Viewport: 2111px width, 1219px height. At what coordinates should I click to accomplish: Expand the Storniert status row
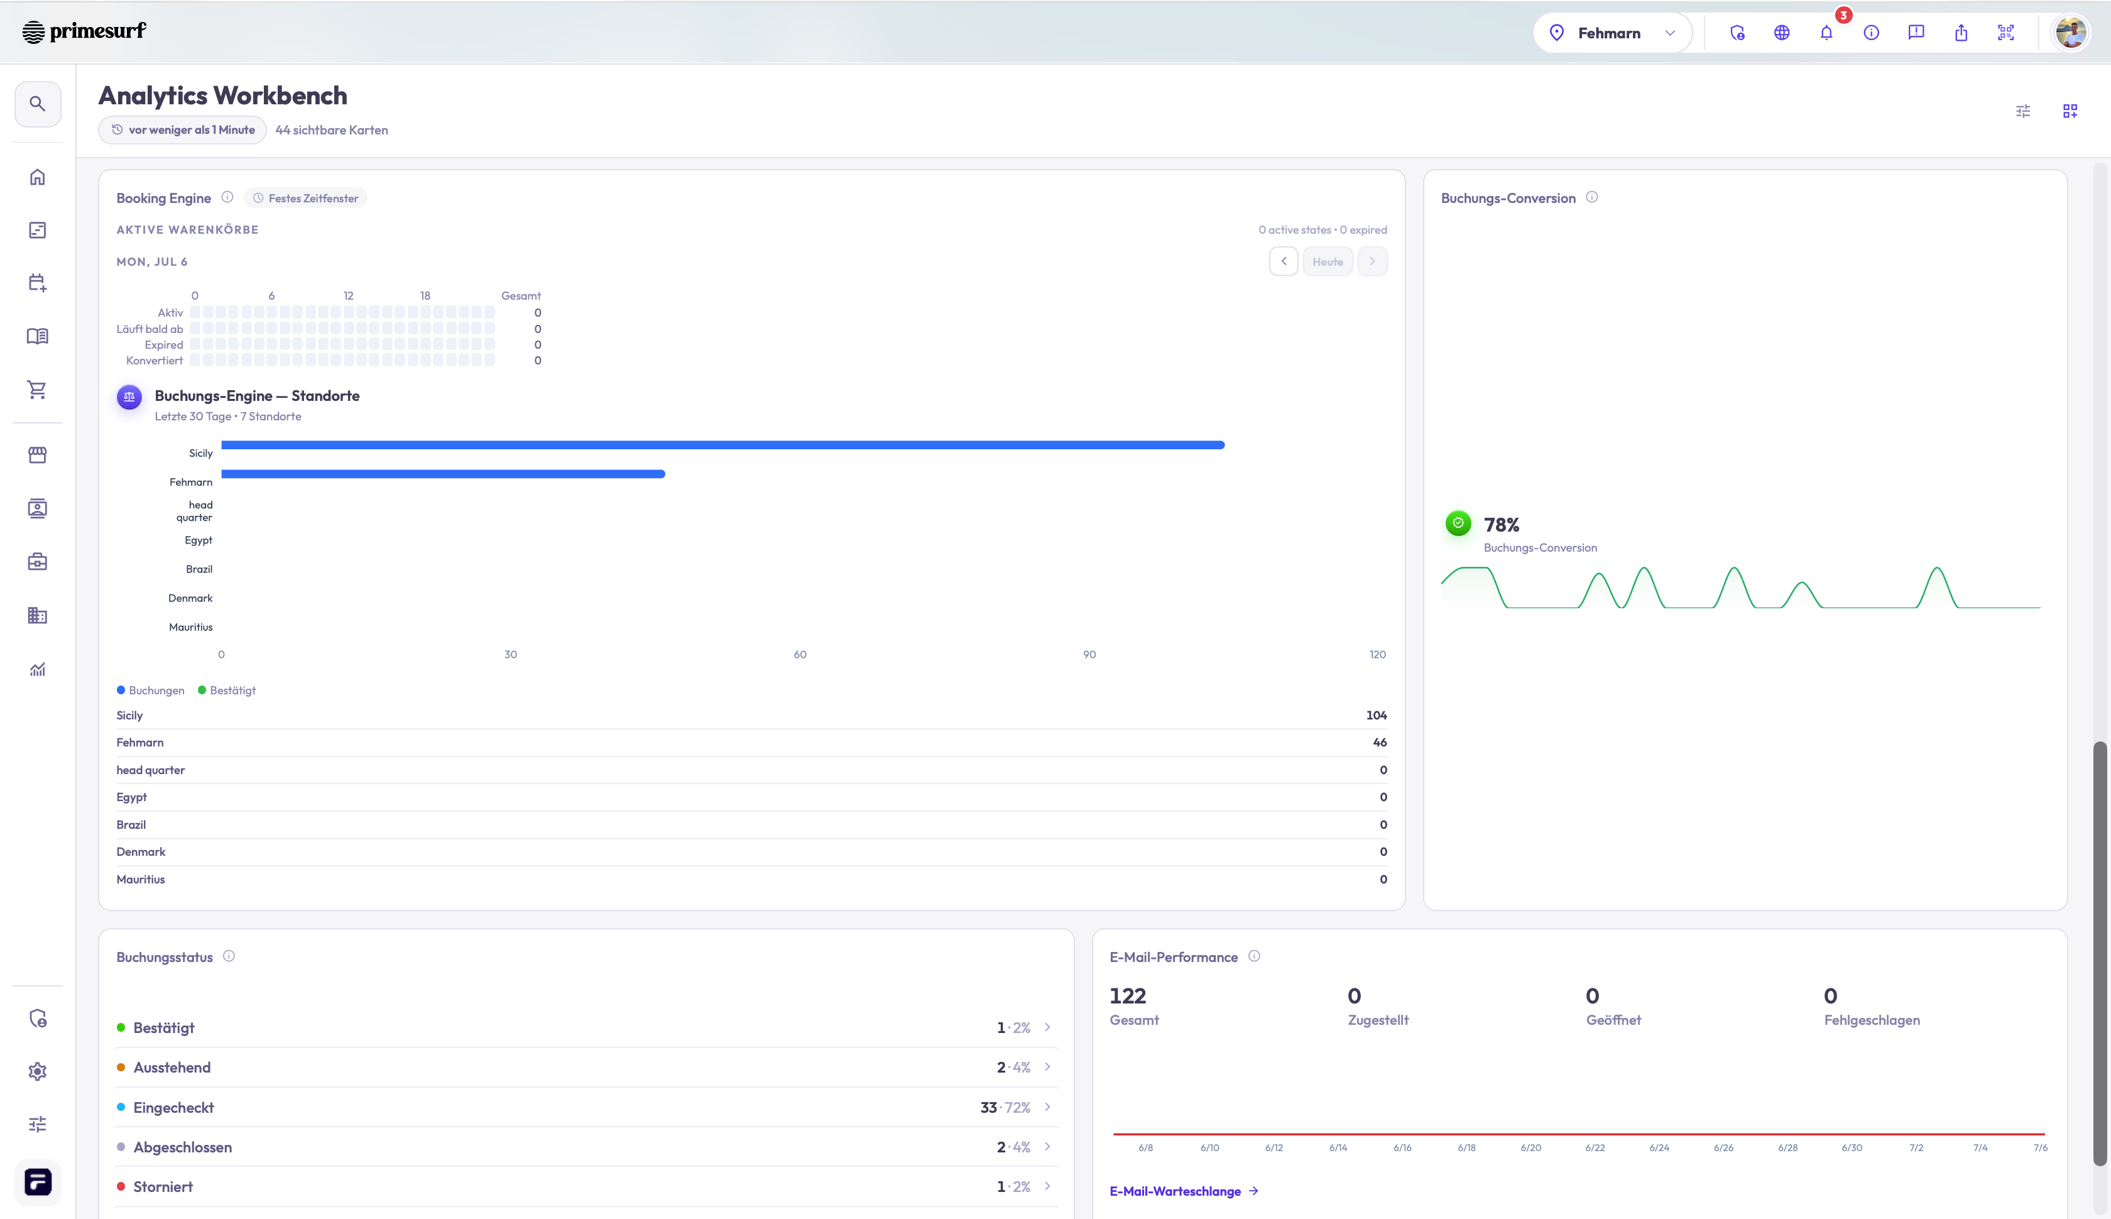pos(586,1186)
